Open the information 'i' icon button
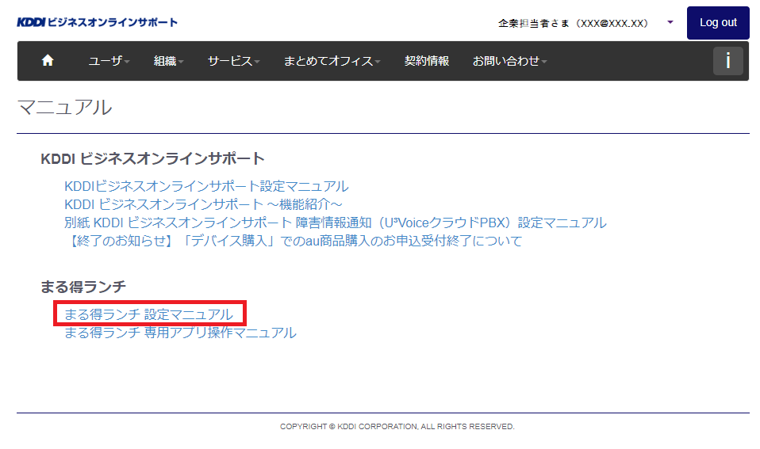Viewport: 760px width, 449px height. [727, 61]
